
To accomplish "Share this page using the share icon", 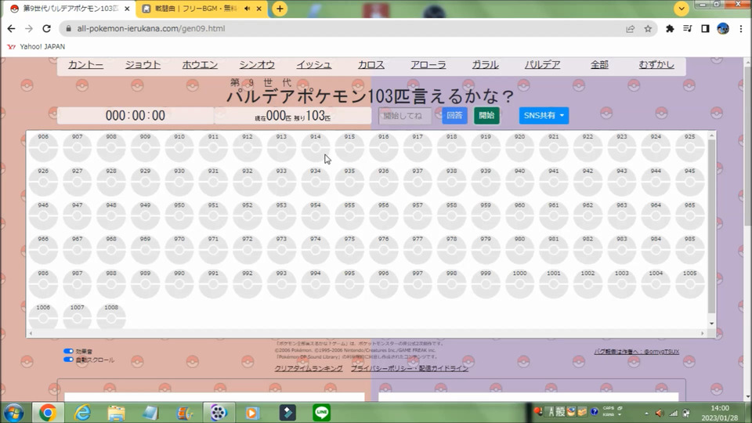I will tap(630, 29).
